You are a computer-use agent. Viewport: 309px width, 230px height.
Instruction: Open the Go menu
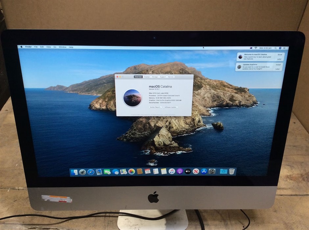[x=55, y=47]
